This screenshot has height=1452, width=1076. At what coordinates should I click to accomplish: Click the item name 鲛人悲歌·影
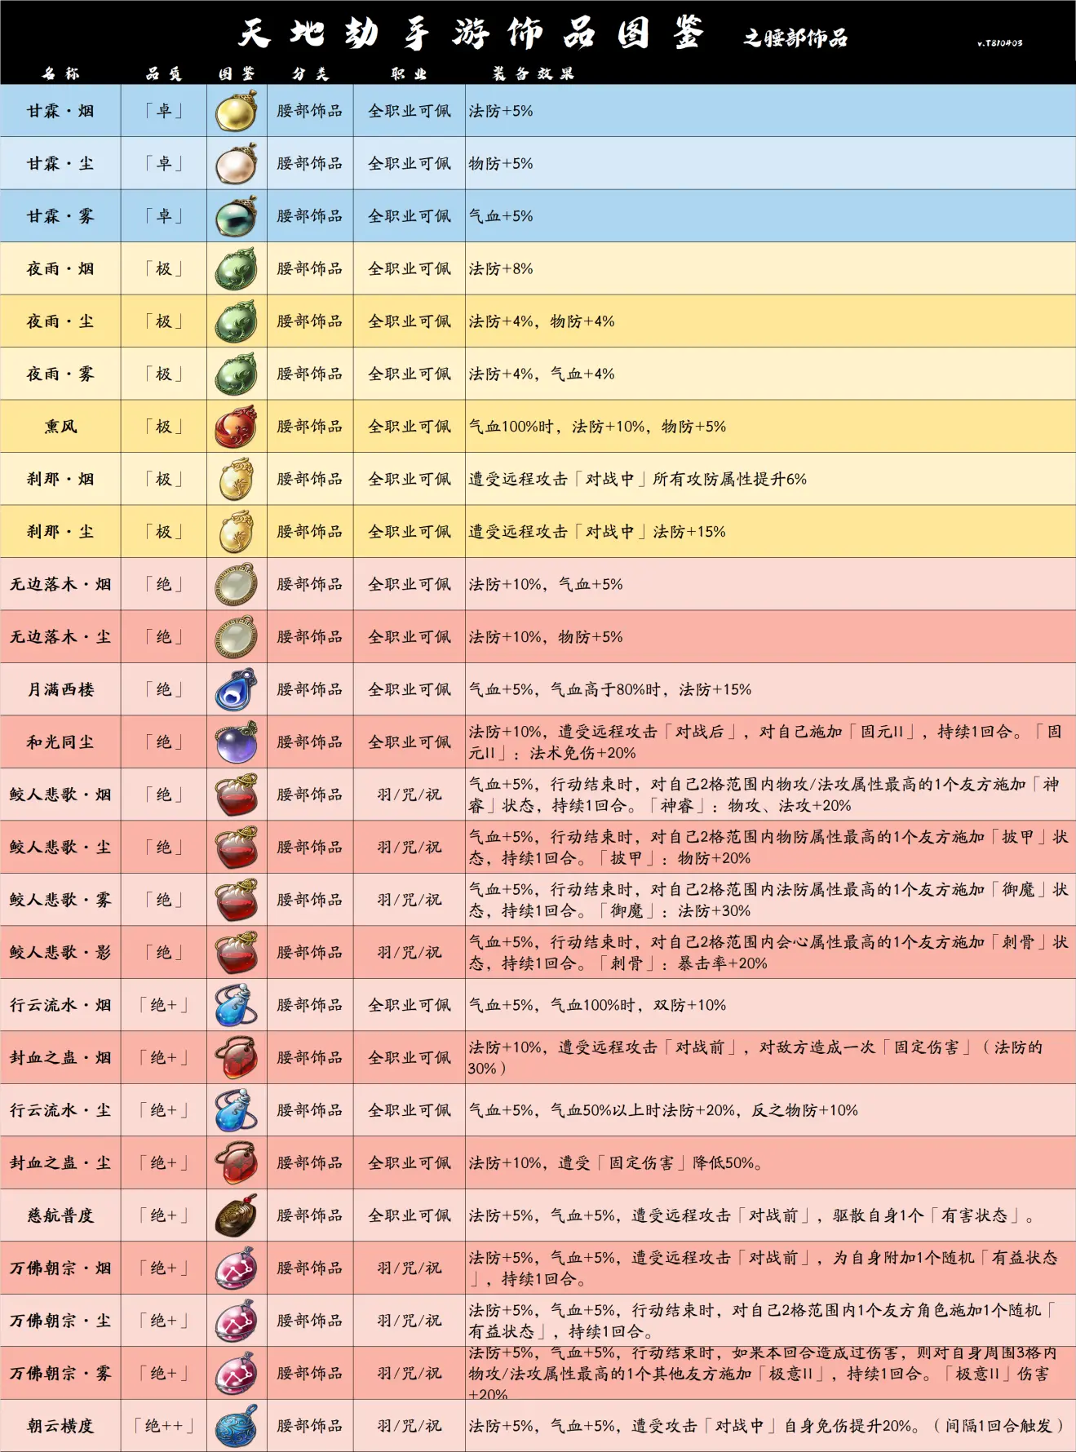click(60, 952)
